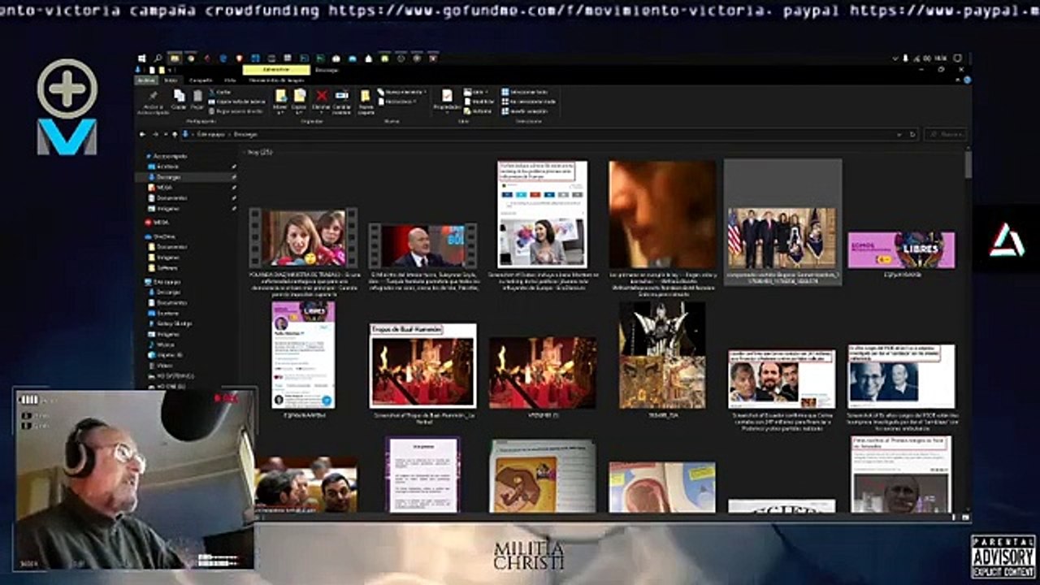Screen dimensions: 1040x585
Task: Select the SOMOS LIBRES pink banner image
Action: pos(901,249)
